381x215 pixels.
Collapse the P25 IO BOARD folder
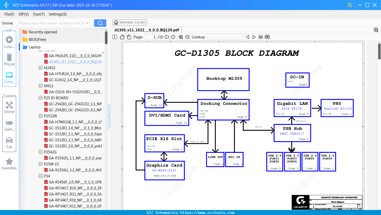[41, 98]
